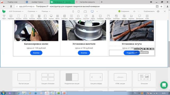
Task: Select the Балансировка колес heading
Action: coord(36,44)
